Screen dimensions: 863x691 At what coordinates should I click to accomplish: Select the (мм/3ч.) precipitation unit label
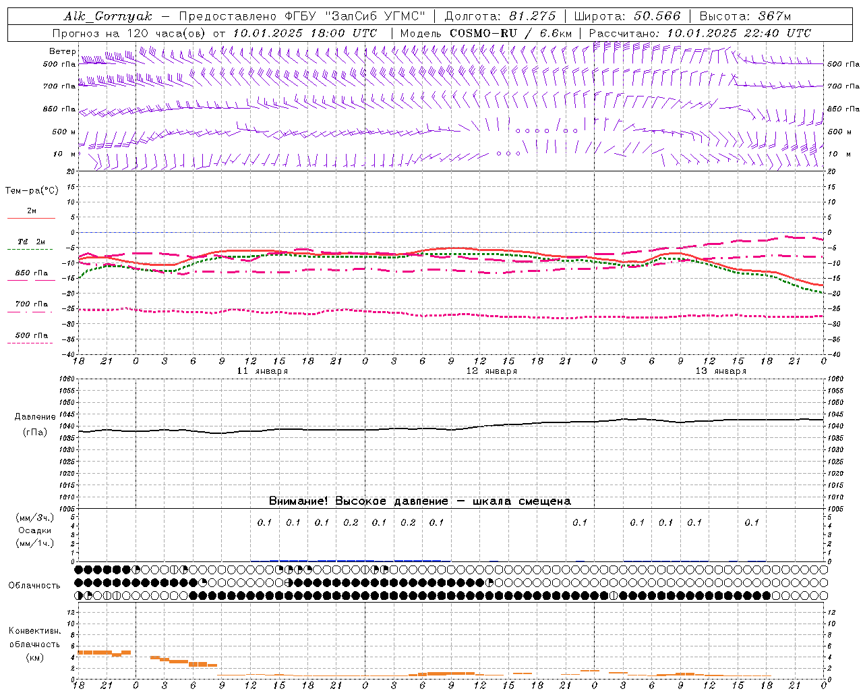tap(35, 518)
